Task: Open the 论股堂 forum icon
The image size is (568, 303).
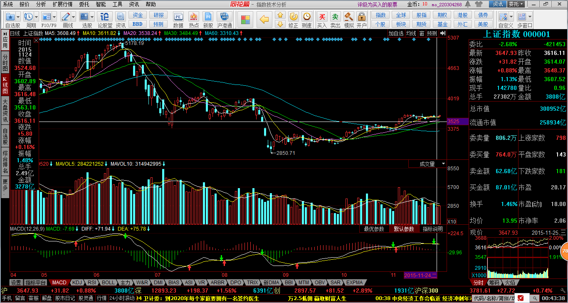Action: (105, 17)
